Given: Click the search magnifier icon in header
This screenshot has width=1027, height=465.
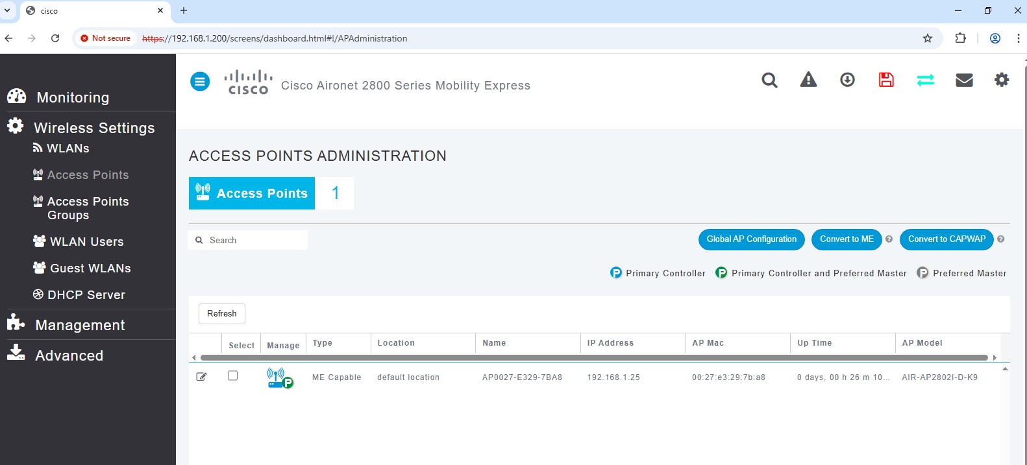Looking at the screenshot, I should pos(769,80).
